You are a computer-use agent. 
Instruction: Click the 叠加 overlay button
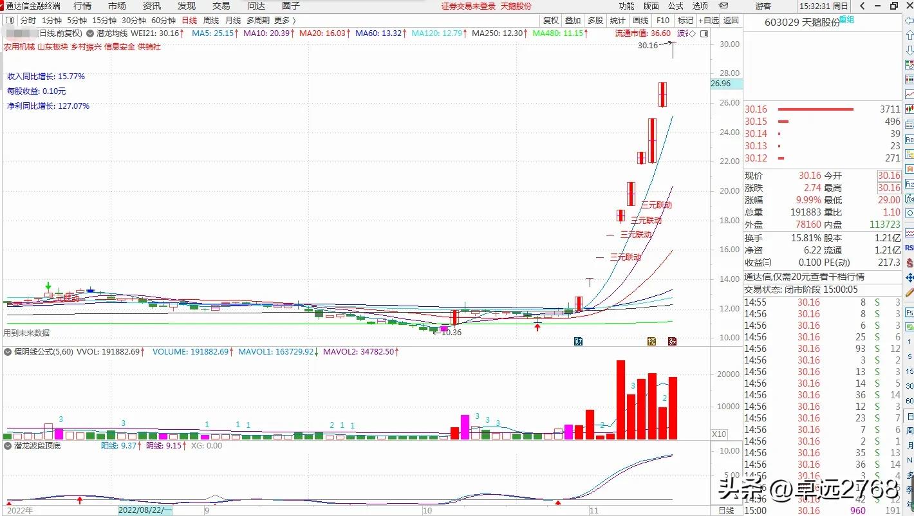pos(573,21)
